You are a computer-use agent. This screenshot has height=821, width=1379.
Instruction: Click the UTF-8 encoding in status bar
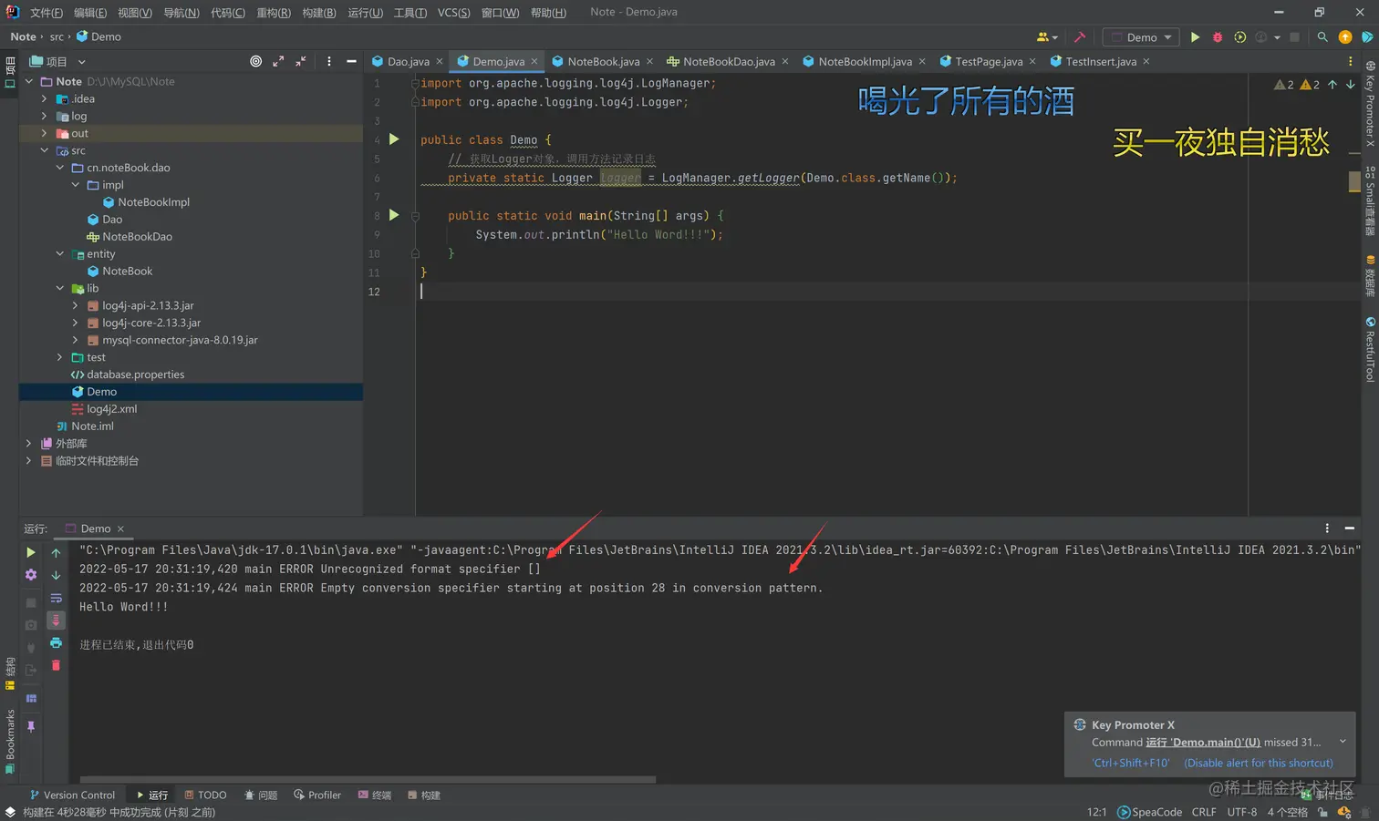pyautogui.click(x=1241, y=812)
